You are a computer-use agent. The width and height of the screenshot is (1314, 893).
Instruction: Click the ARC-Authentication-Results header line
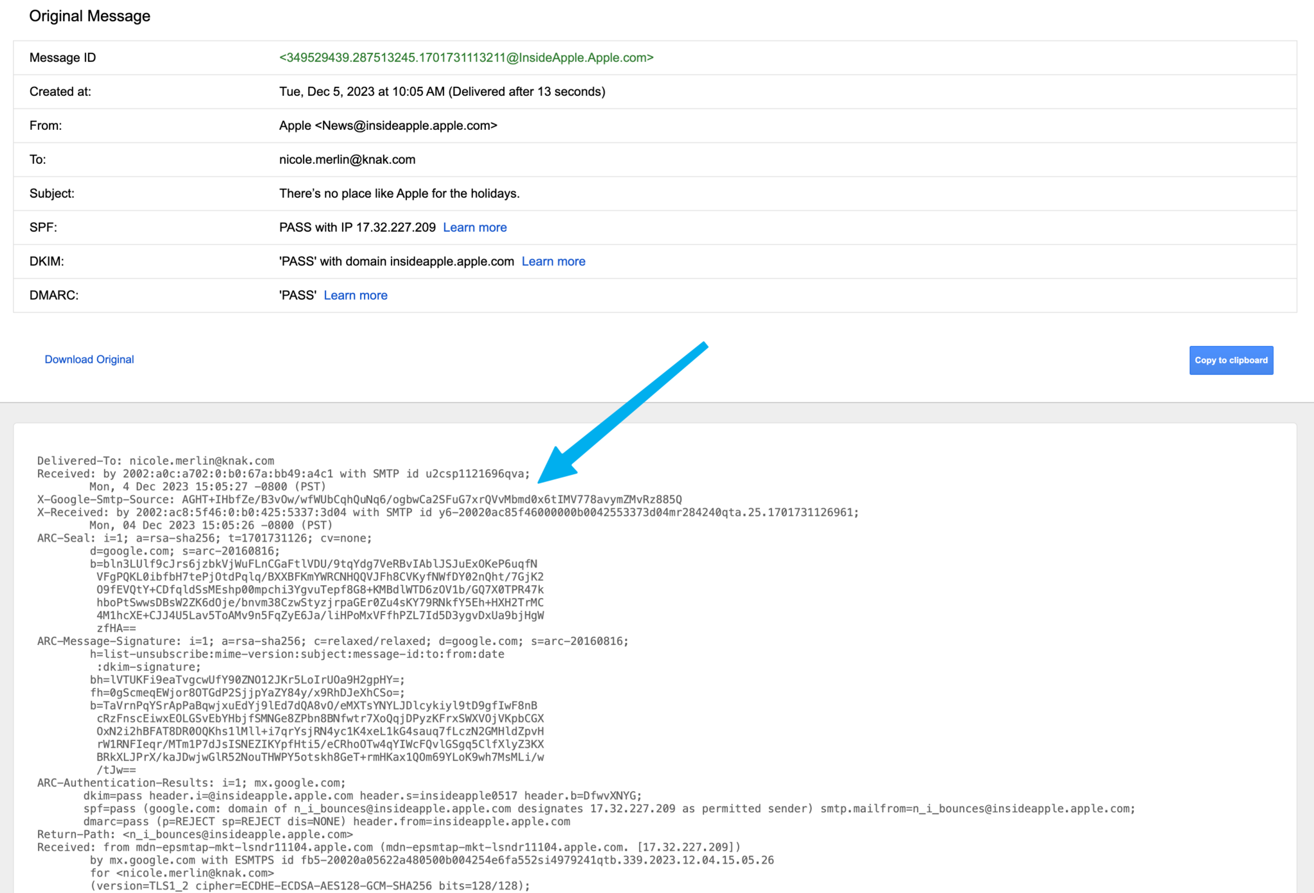tap(191, 783)
